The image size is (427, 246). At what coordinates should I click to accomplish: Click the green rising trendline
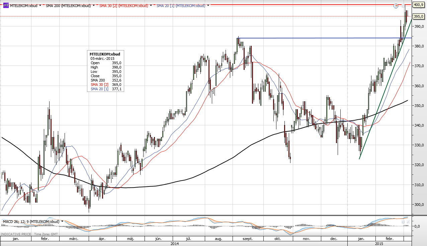[x=385, y=90]
